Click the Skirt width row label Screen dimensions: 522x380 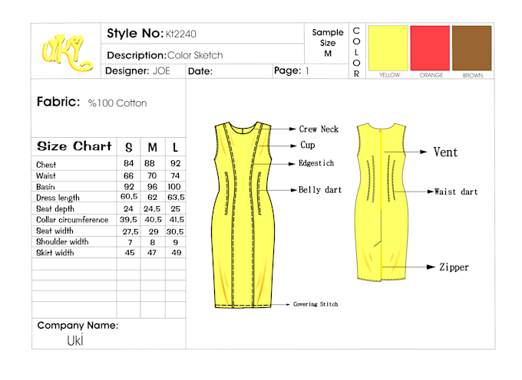click(x=55, y=253)
